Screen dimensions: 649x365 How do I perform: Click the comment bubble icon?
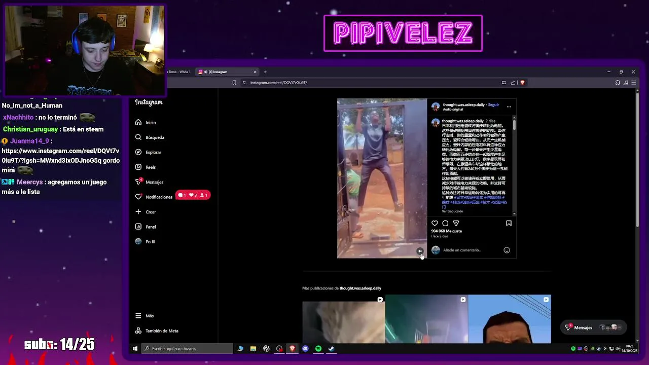[x=445, y=223]
